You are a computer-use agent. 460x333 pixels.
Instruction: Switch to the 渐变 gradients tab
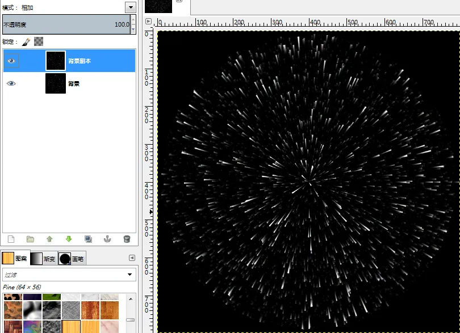tap(43, 259)
